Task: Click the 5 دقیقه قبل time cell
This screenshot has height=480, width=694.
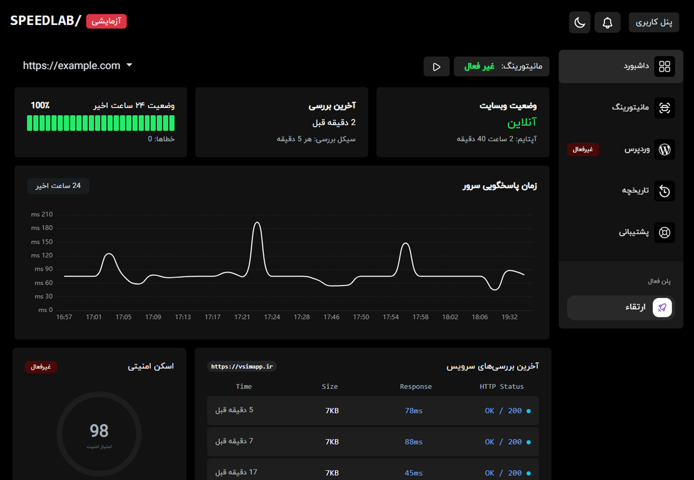Action: point(234,410)
